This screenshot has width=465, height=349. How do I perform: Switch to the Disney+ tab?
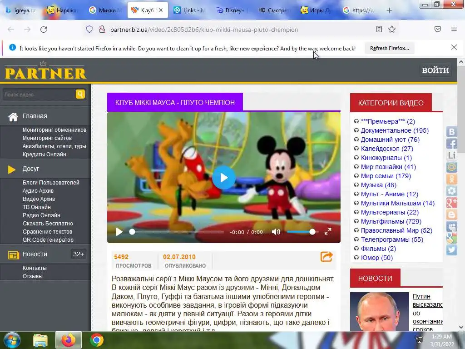coord(230,10)
